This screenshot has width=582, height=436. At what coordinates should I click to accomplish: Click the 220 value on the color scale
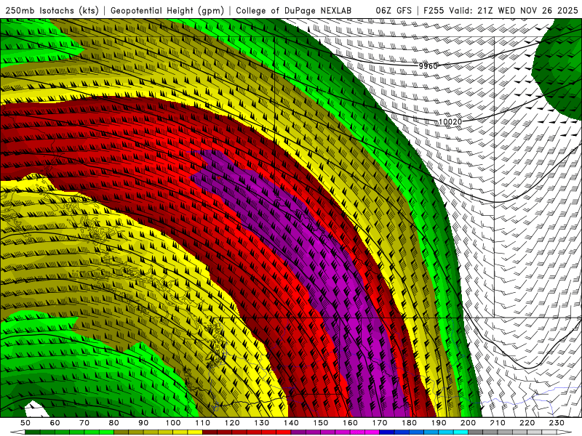[x=527, y=423]
